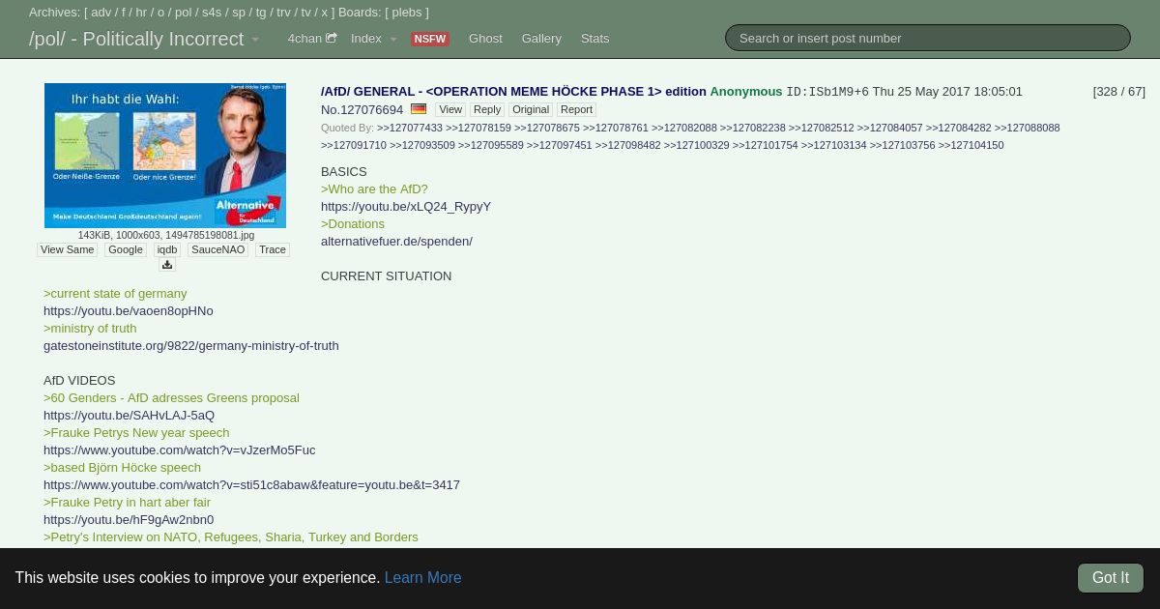
Task: Reply to the post
Action: point(487,109)
